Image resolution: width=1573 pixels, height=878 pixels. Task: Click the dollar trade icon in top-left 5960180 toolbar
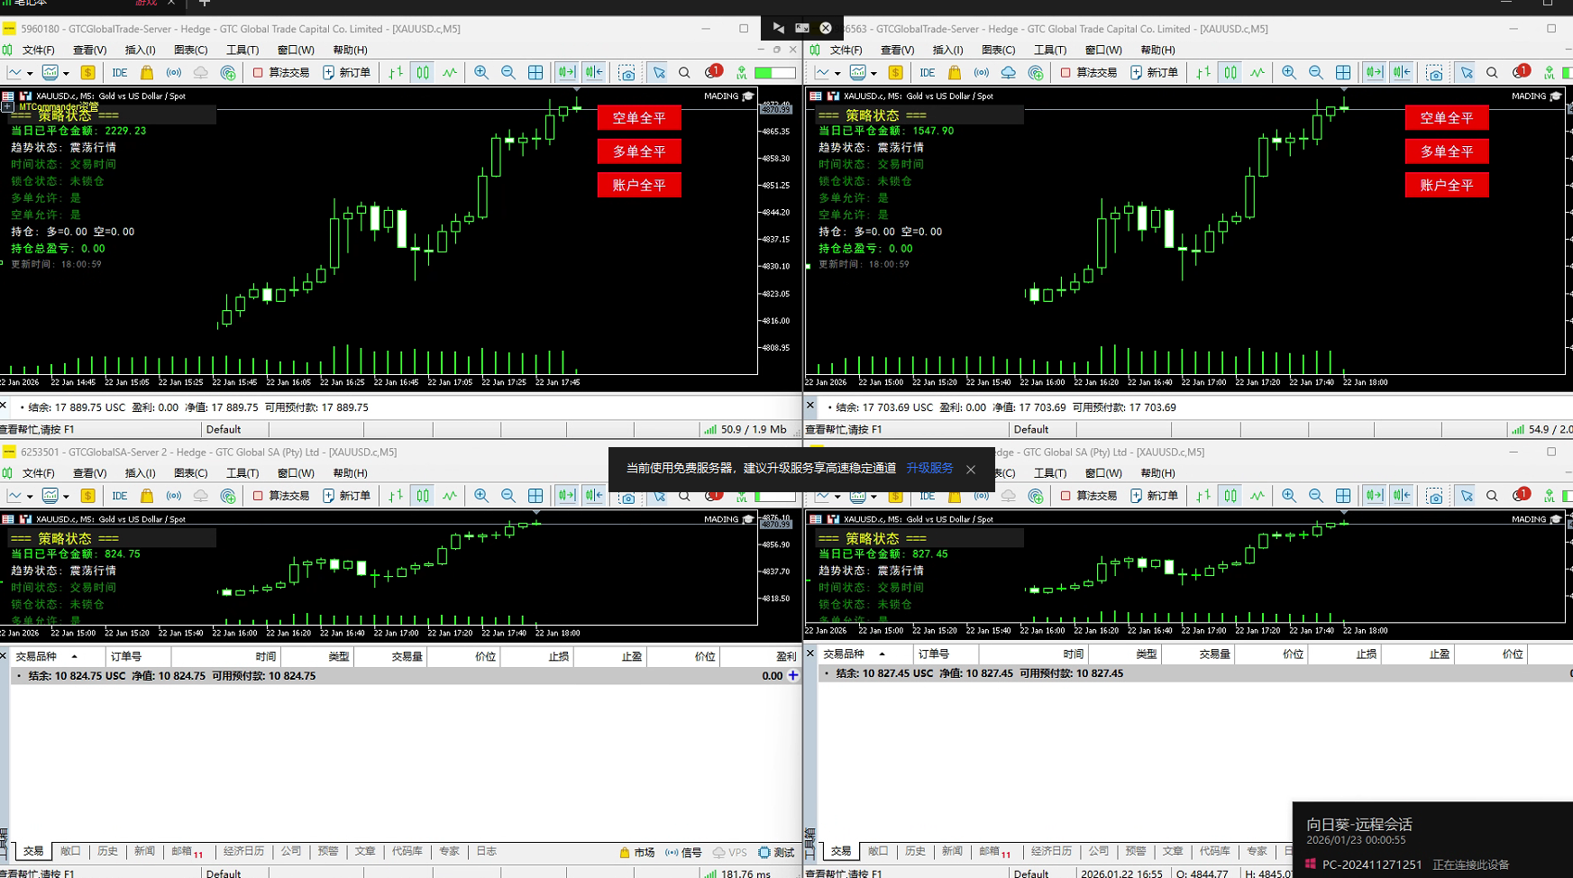pos(87,73)
